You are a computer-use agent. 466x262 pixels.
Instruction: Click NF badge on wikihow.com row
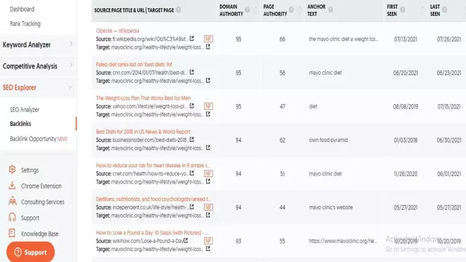tap(208, 241)
